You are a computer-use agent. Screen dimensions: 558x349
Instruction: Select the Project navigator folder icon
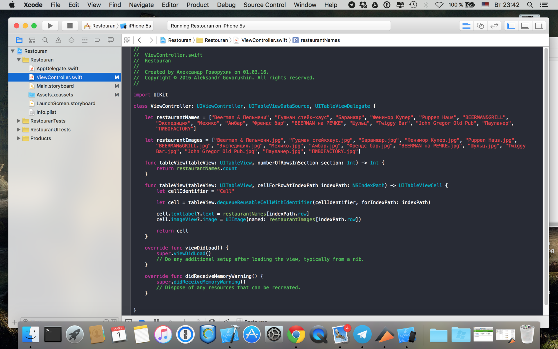pyautogui.click(x=19, y=40)
